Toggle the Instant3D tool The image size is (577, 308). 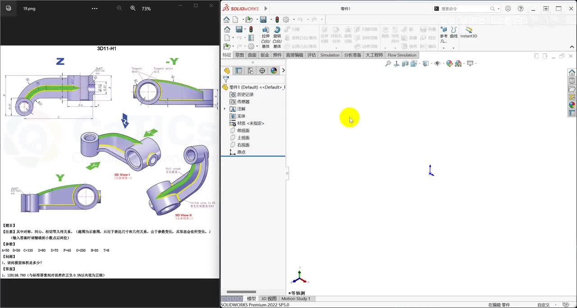click(469, 32)
